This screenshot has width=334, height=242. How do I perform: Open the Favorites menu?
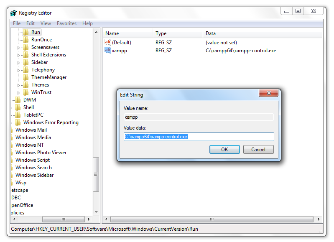(x=66, y=23)
